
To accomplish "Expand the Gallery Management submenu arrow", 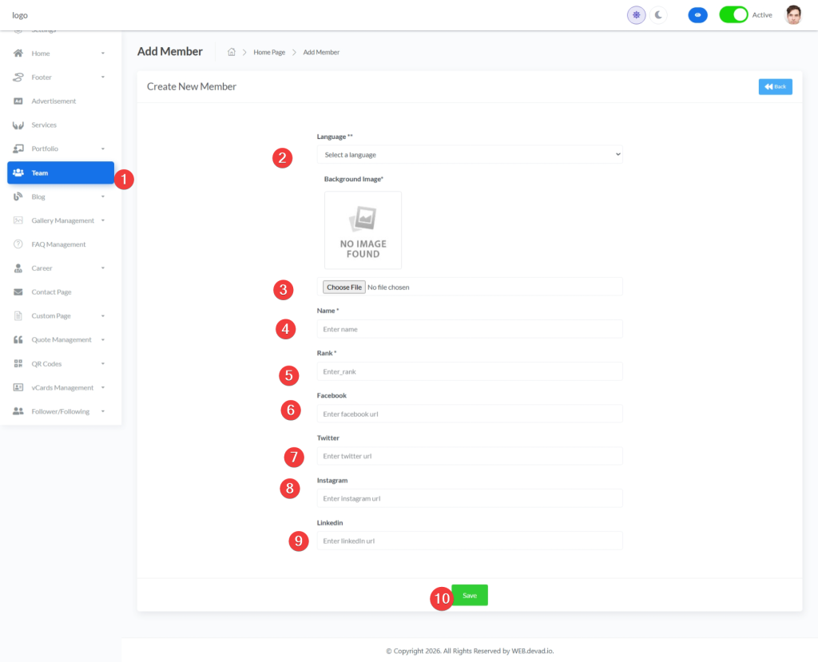I will pyautogui.click(x=103, y=220).
